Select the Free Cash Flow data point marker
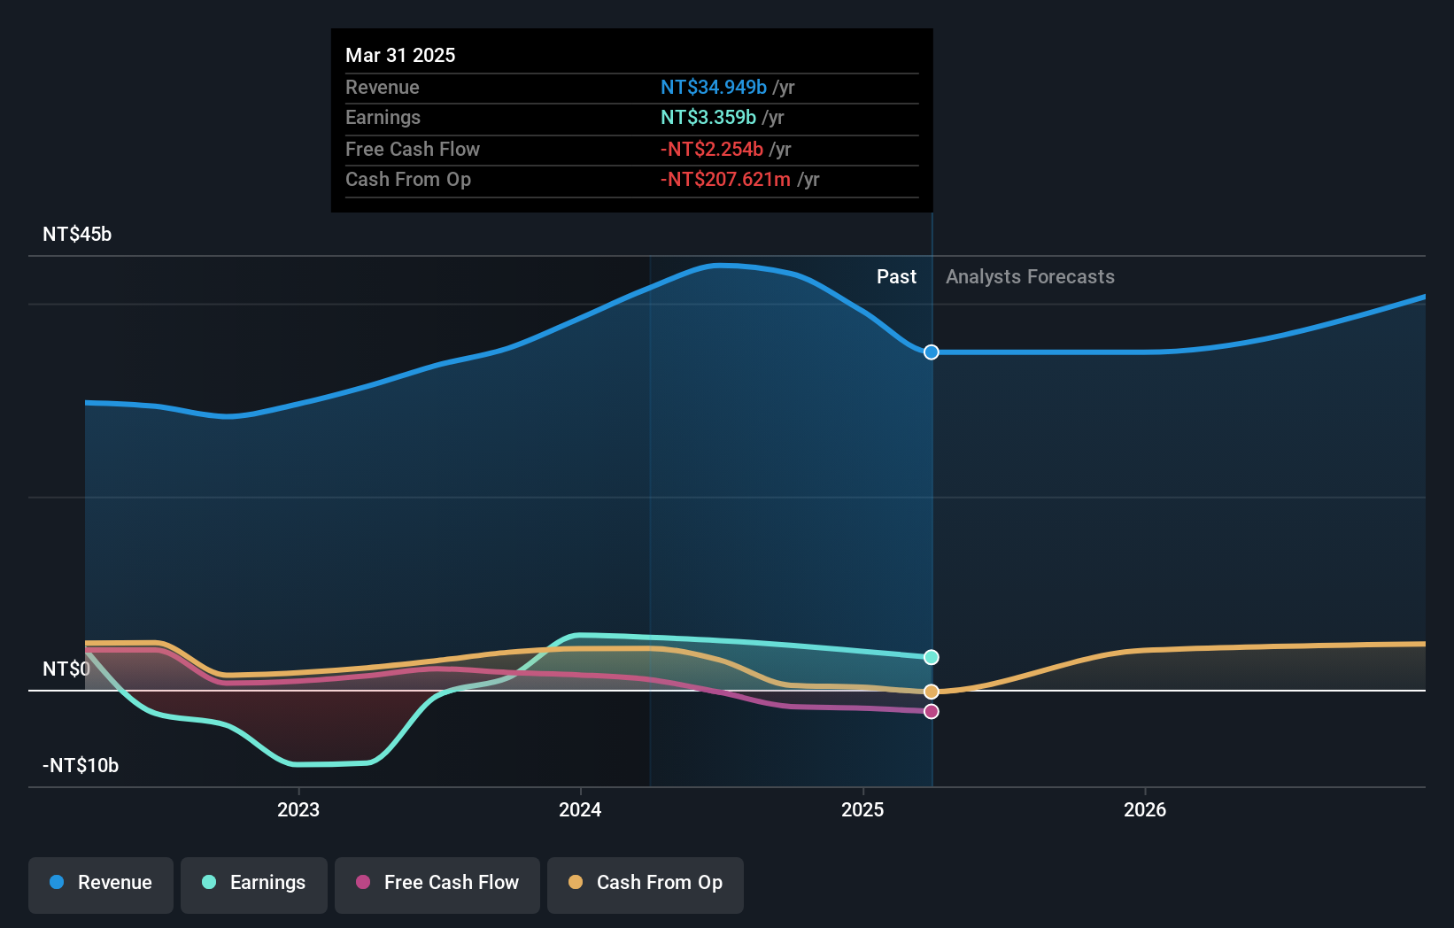The width and height of the screenshot is (1454, 928). 932,712
